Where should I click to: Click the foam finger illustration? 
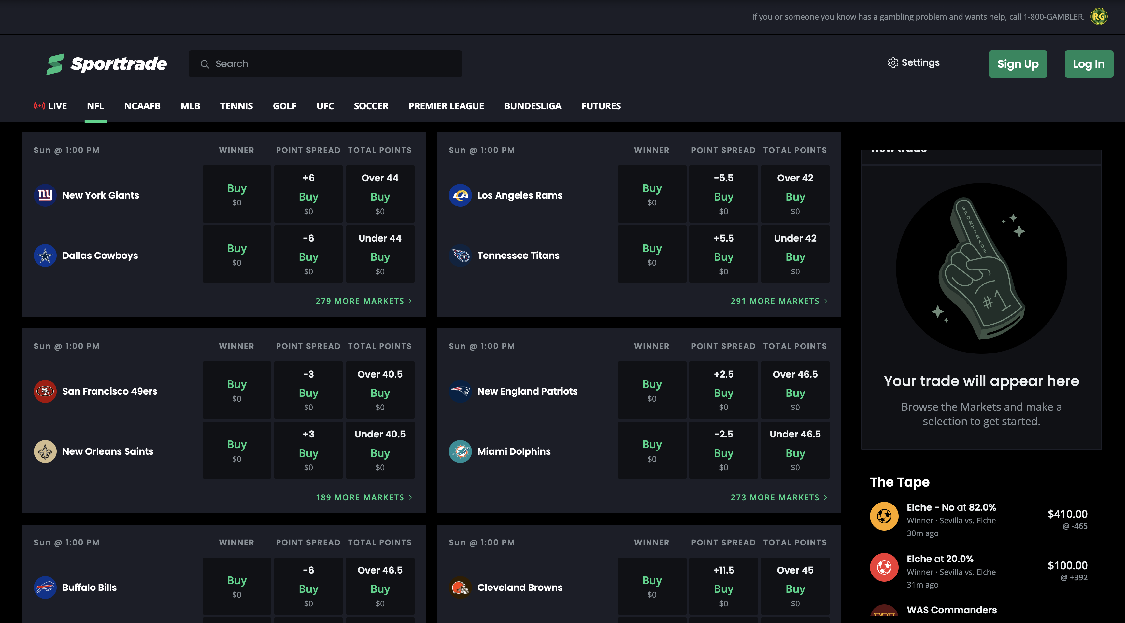(981, 268)
